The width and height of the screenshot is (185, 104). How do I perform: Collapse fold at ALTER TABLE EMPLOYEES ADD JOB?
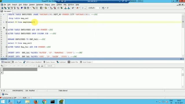tap(6, 29)
